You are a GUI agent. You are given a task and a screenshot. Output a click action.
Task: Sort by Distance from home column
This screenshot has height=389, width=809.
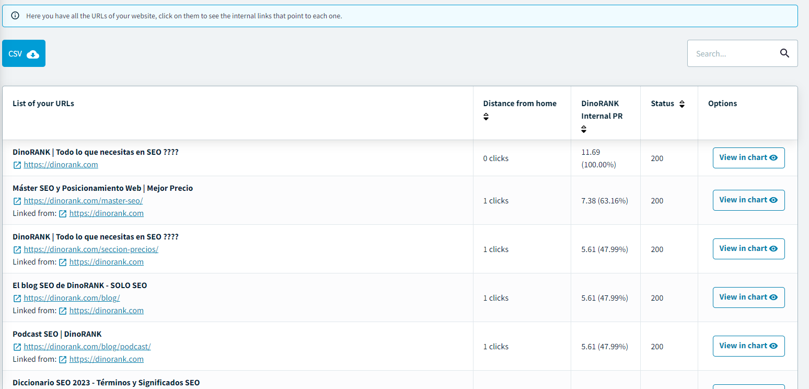[x=486, y=117]
